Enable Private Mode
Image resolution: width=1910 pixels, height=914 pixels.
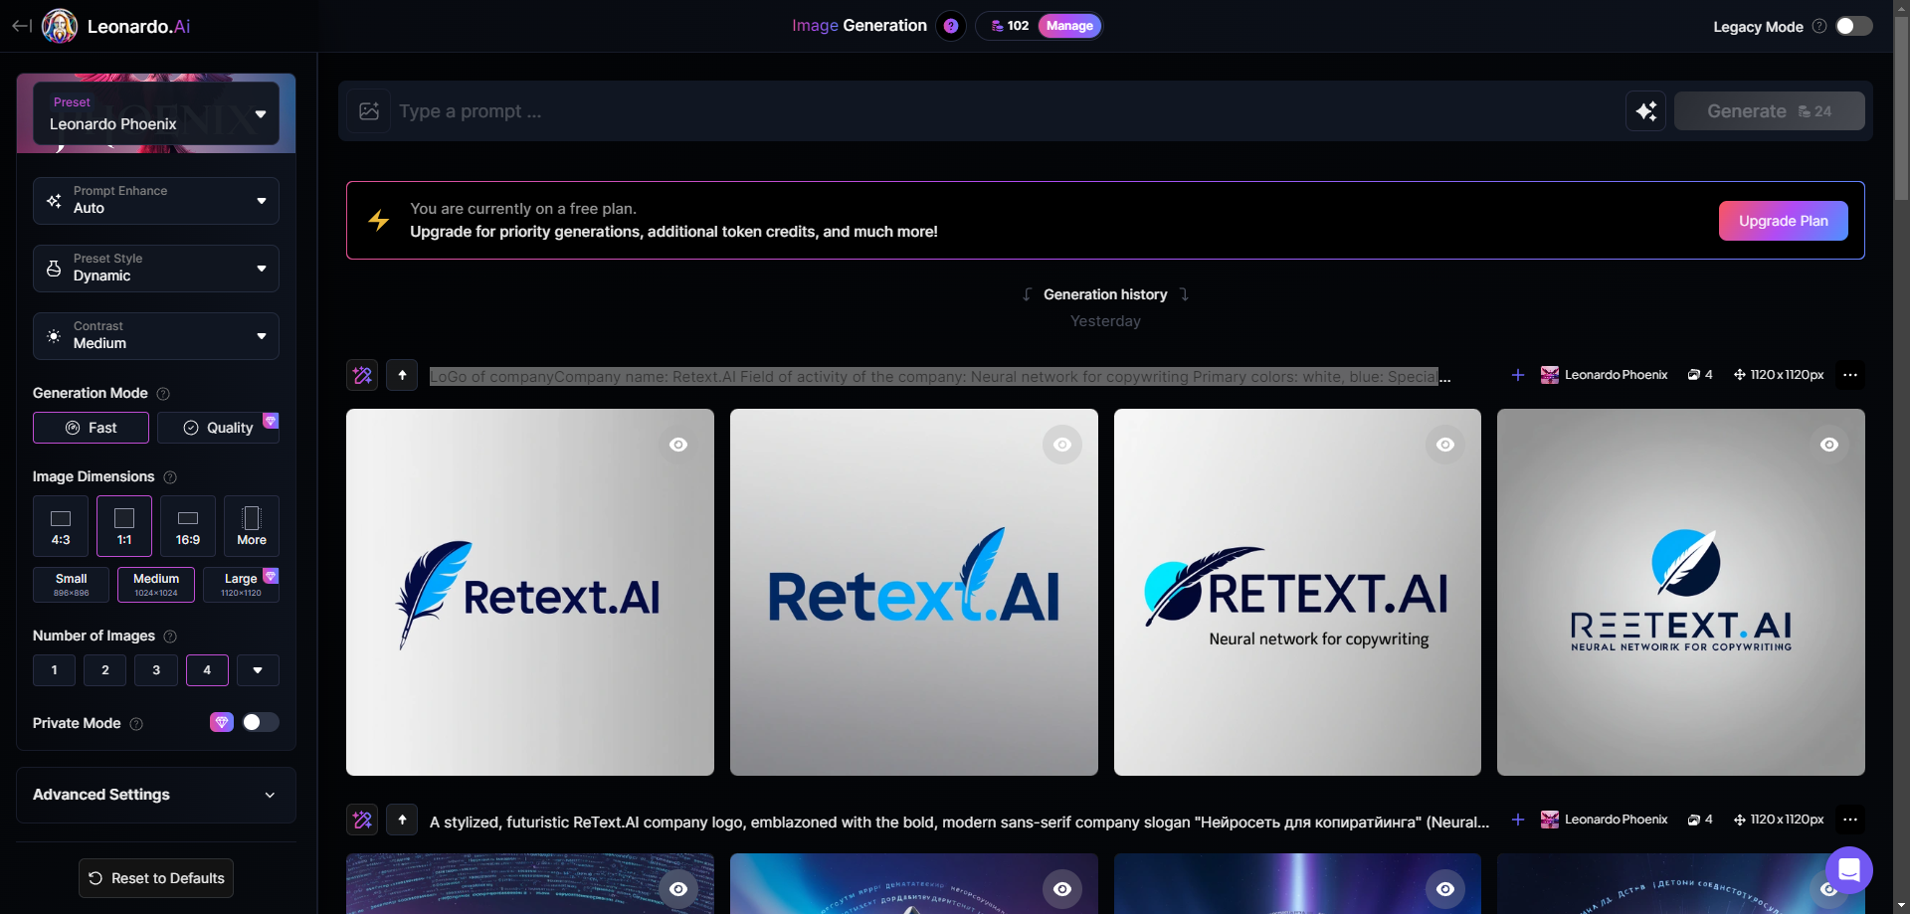click(x=259, y=722)
